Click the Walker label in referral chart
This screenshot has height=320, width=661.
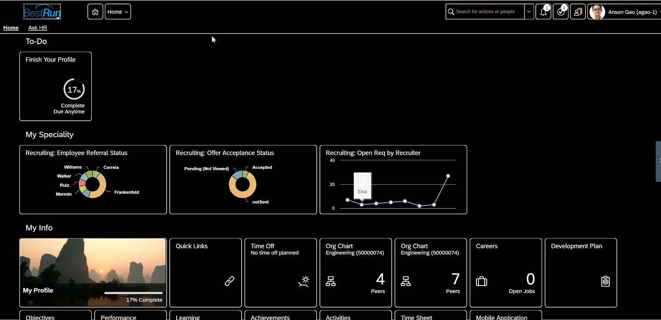click(x=64, y=176)
